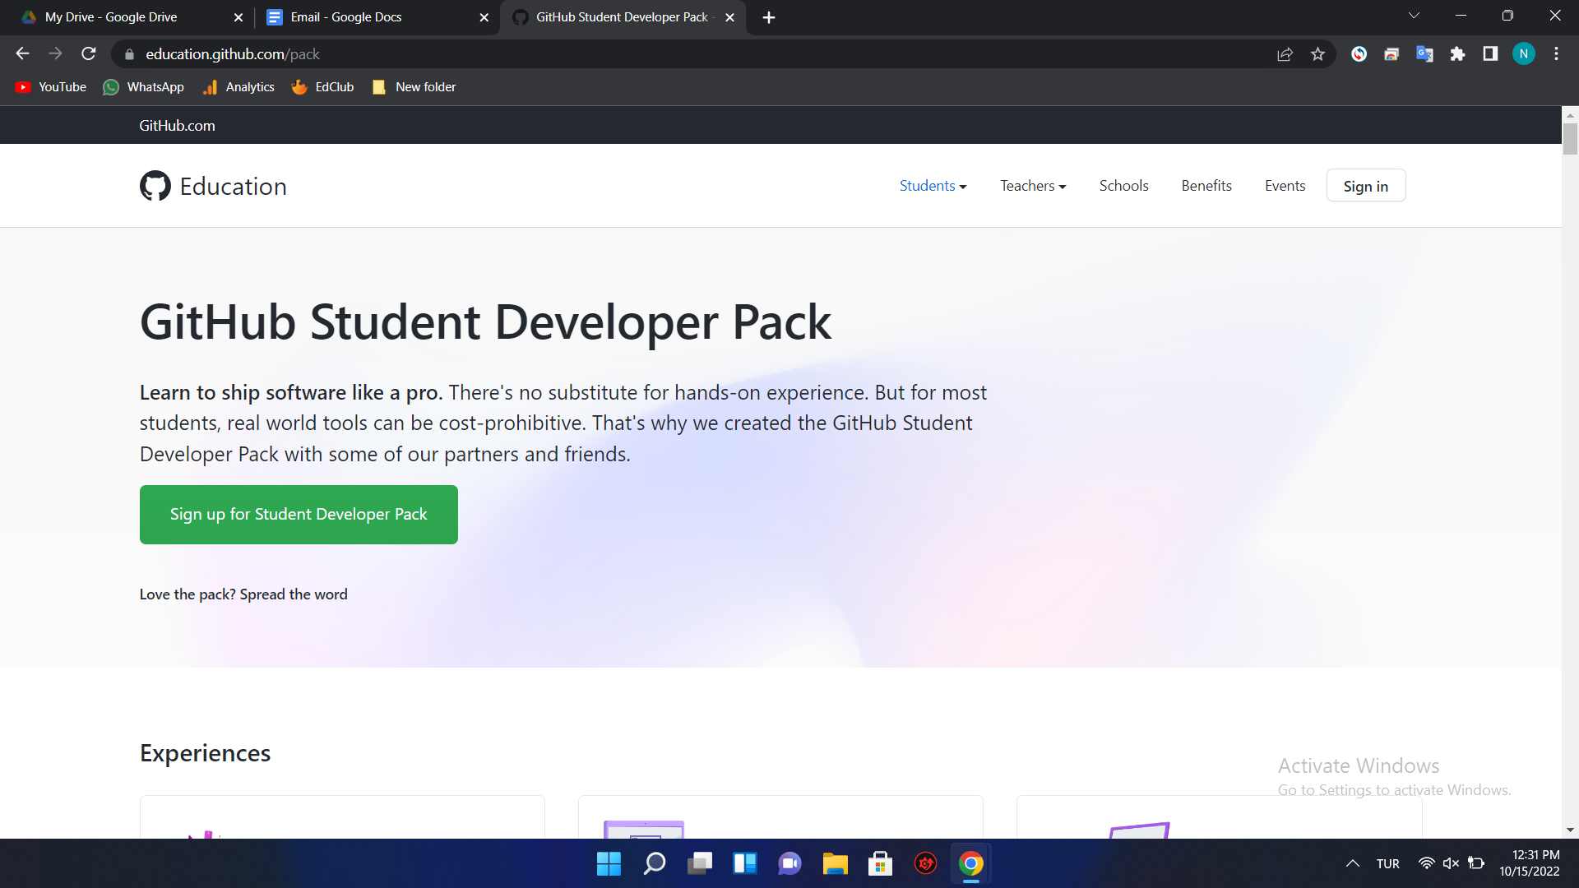Image resolution: width=1579 pixels, height=888 pixels.
Task: Expand hidden icons in the system tray
Action: [x=1352, y=863]
